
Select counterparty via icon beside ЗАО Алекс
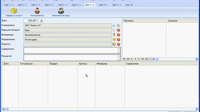(114, 26)
